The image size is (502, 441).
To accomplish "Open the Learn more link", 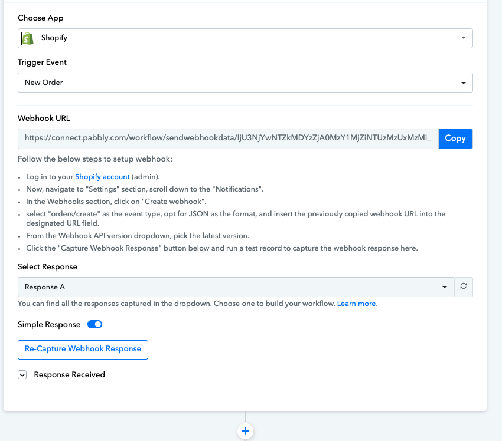I will tap(356, 304).
